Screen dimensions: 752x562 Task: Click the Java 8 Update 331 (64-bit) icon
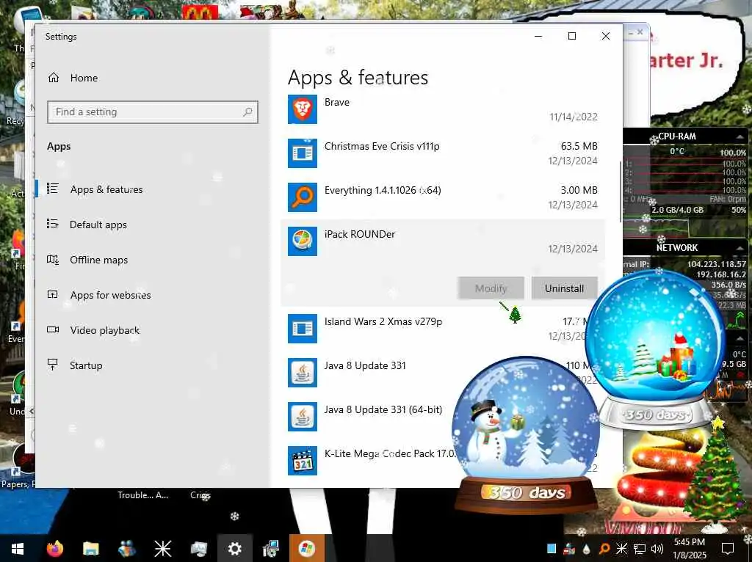tap(302, 417)
